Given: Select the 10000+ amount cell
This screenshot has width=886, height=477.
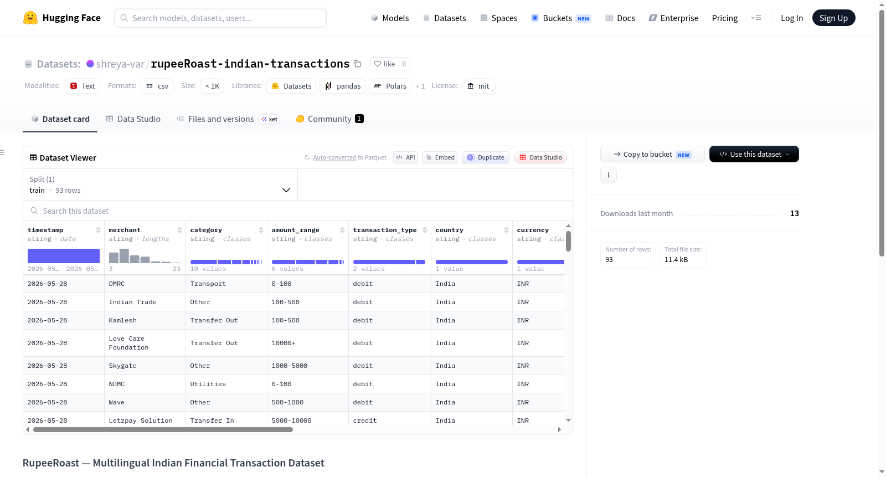Looking at the screenshot, I should click(308, 343).
